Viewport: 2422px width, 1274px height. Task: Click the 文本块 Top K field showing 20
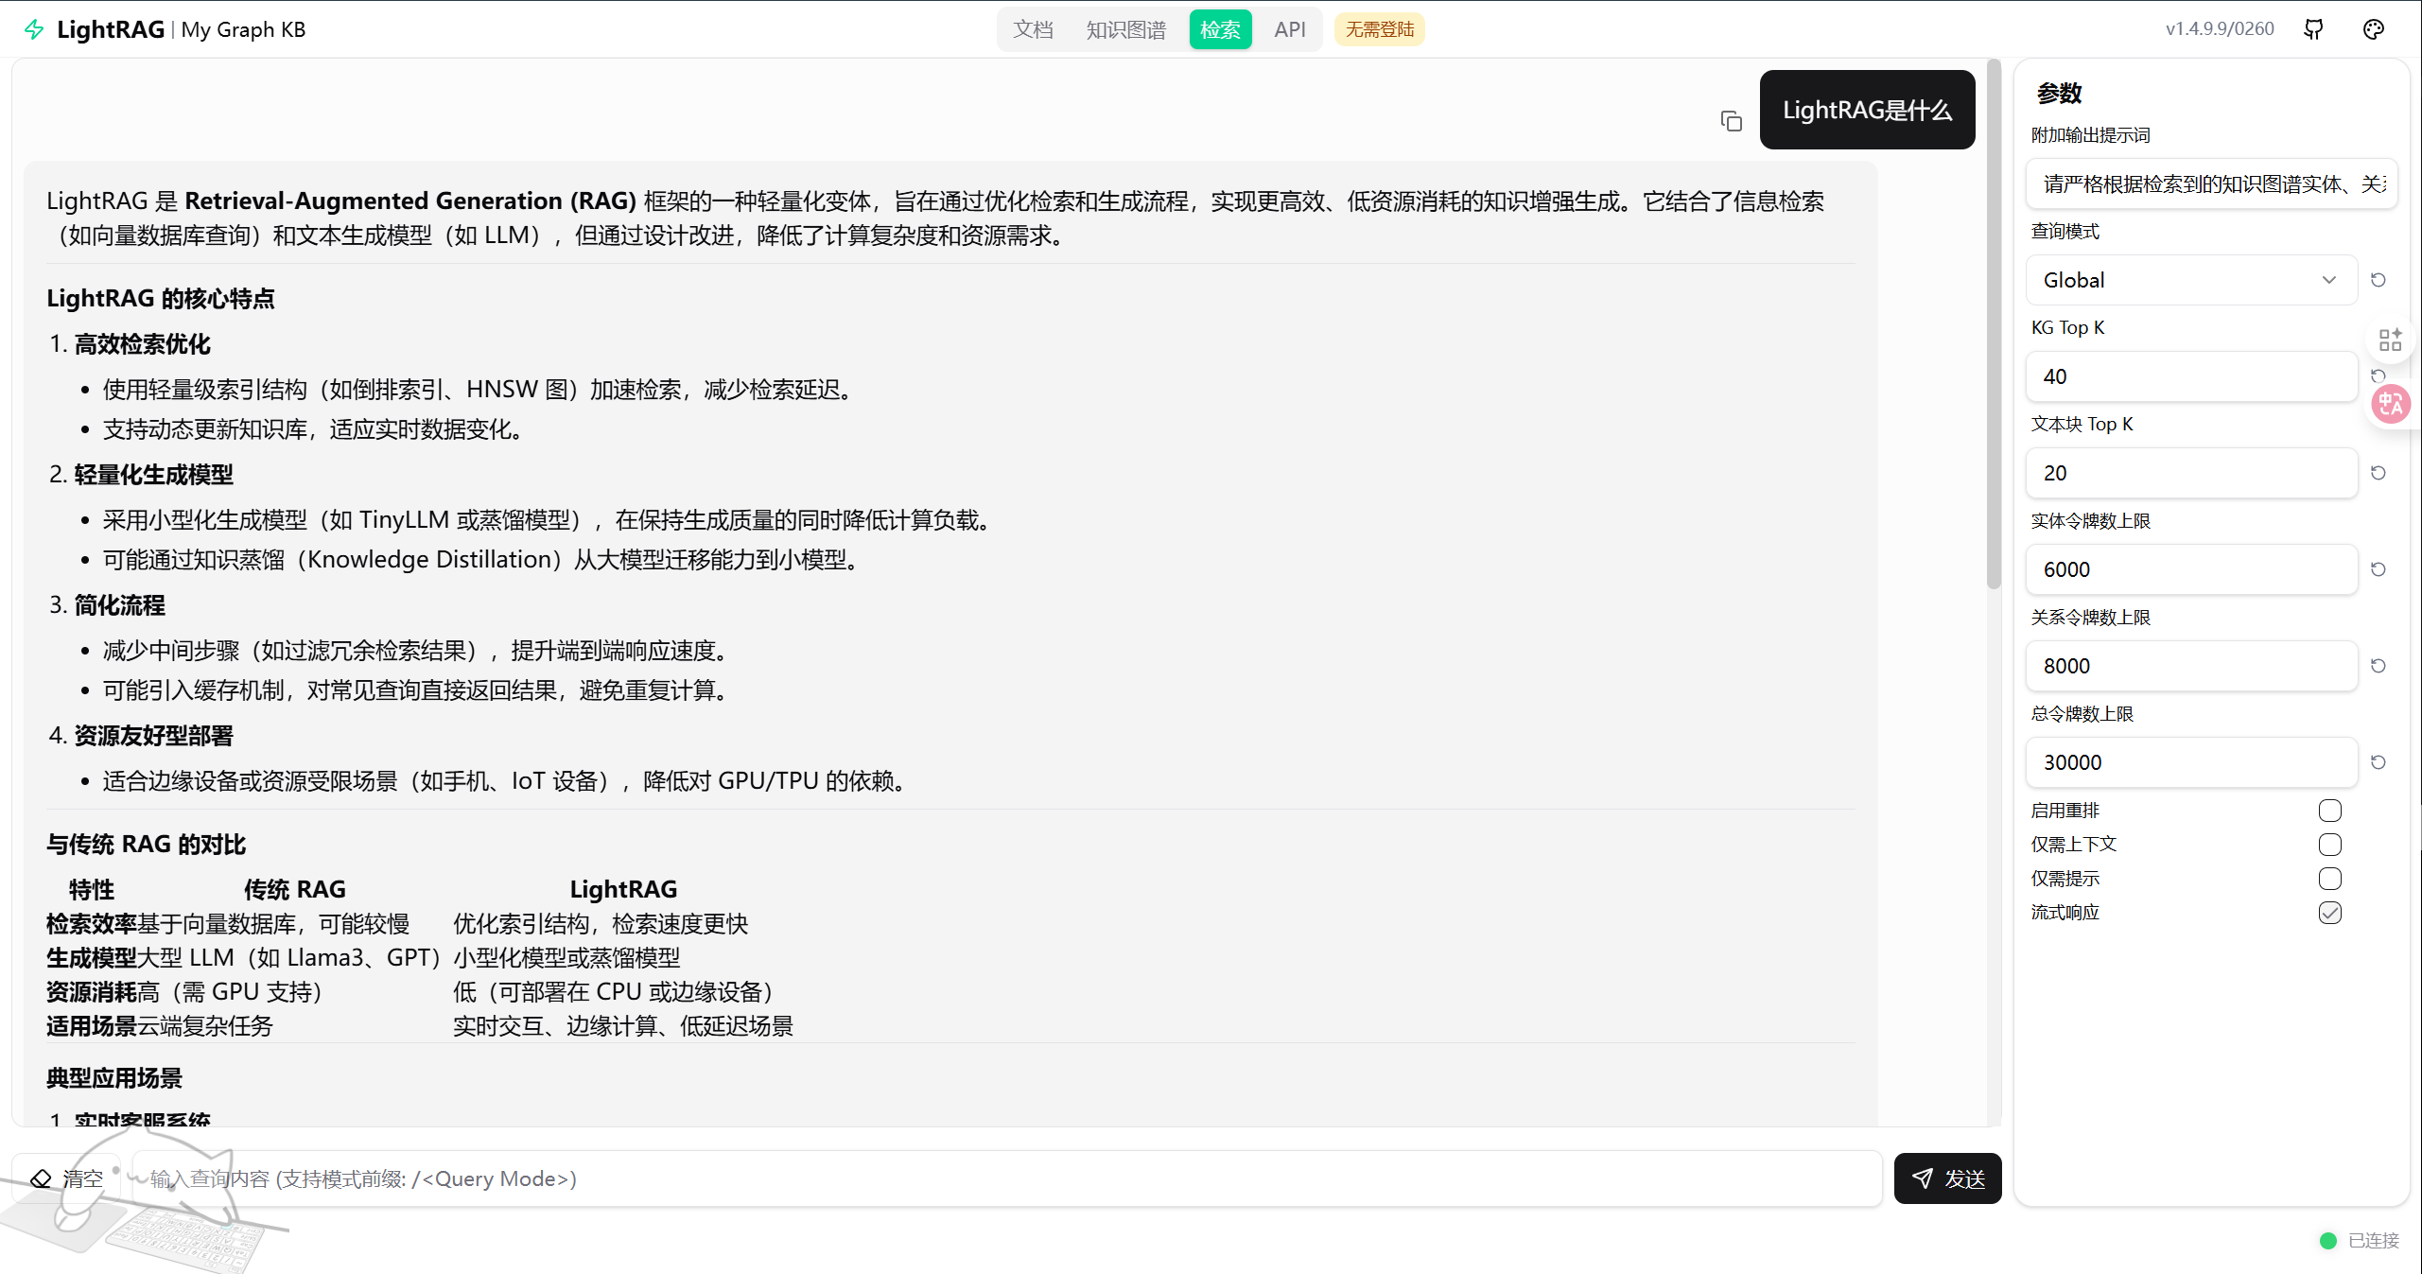(x=2191, y=473)
